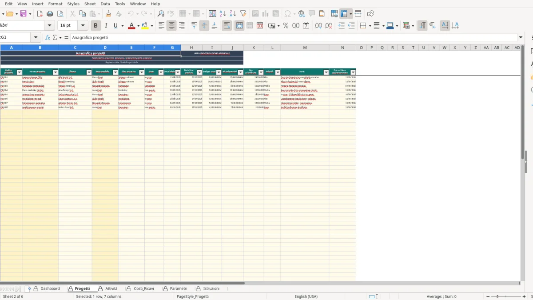Click the Export as PDF icon
The image size is (533, 300).
point(40,14)
